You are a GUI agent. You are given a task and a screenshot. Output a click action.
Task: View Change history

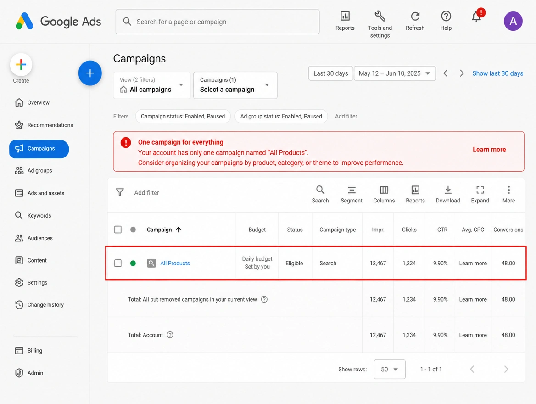[39, 304]
